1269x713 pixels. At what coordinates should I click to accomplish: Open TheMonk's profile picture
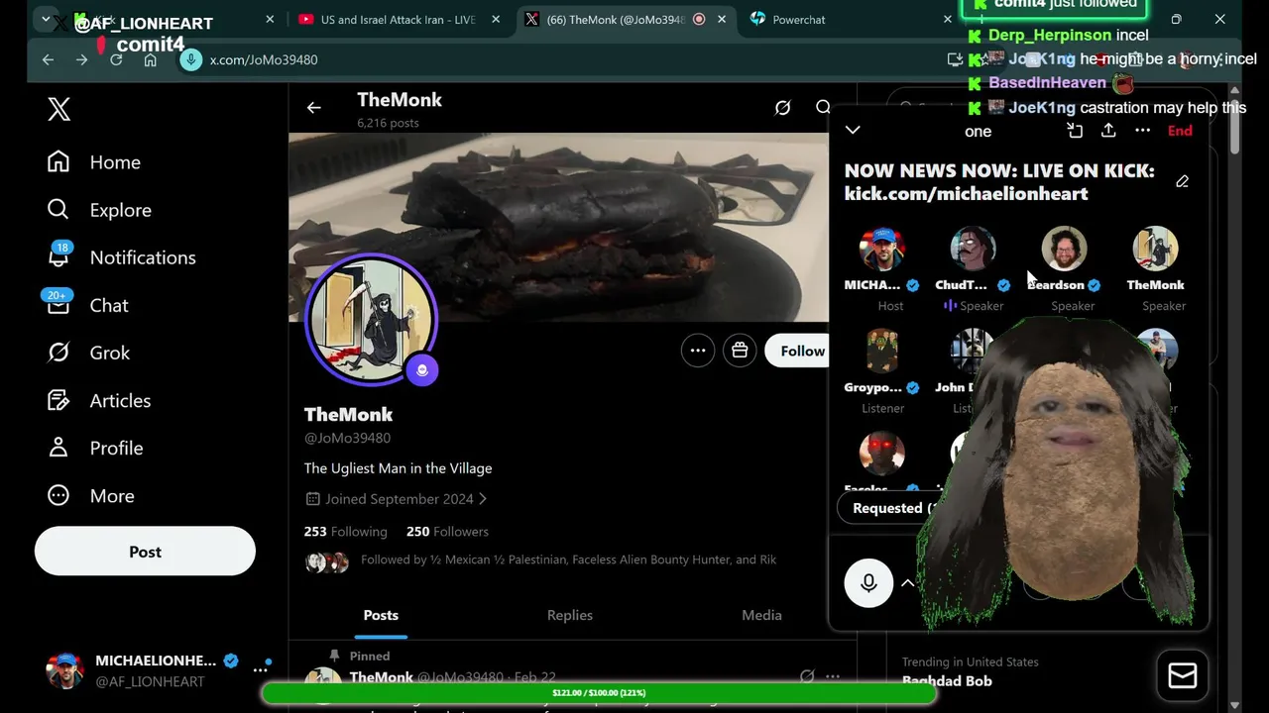click(x=371, y=319)
